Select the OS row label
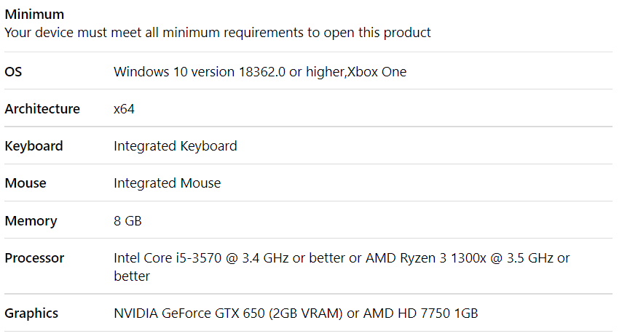 pyautogui.click(x=13, y=72)
